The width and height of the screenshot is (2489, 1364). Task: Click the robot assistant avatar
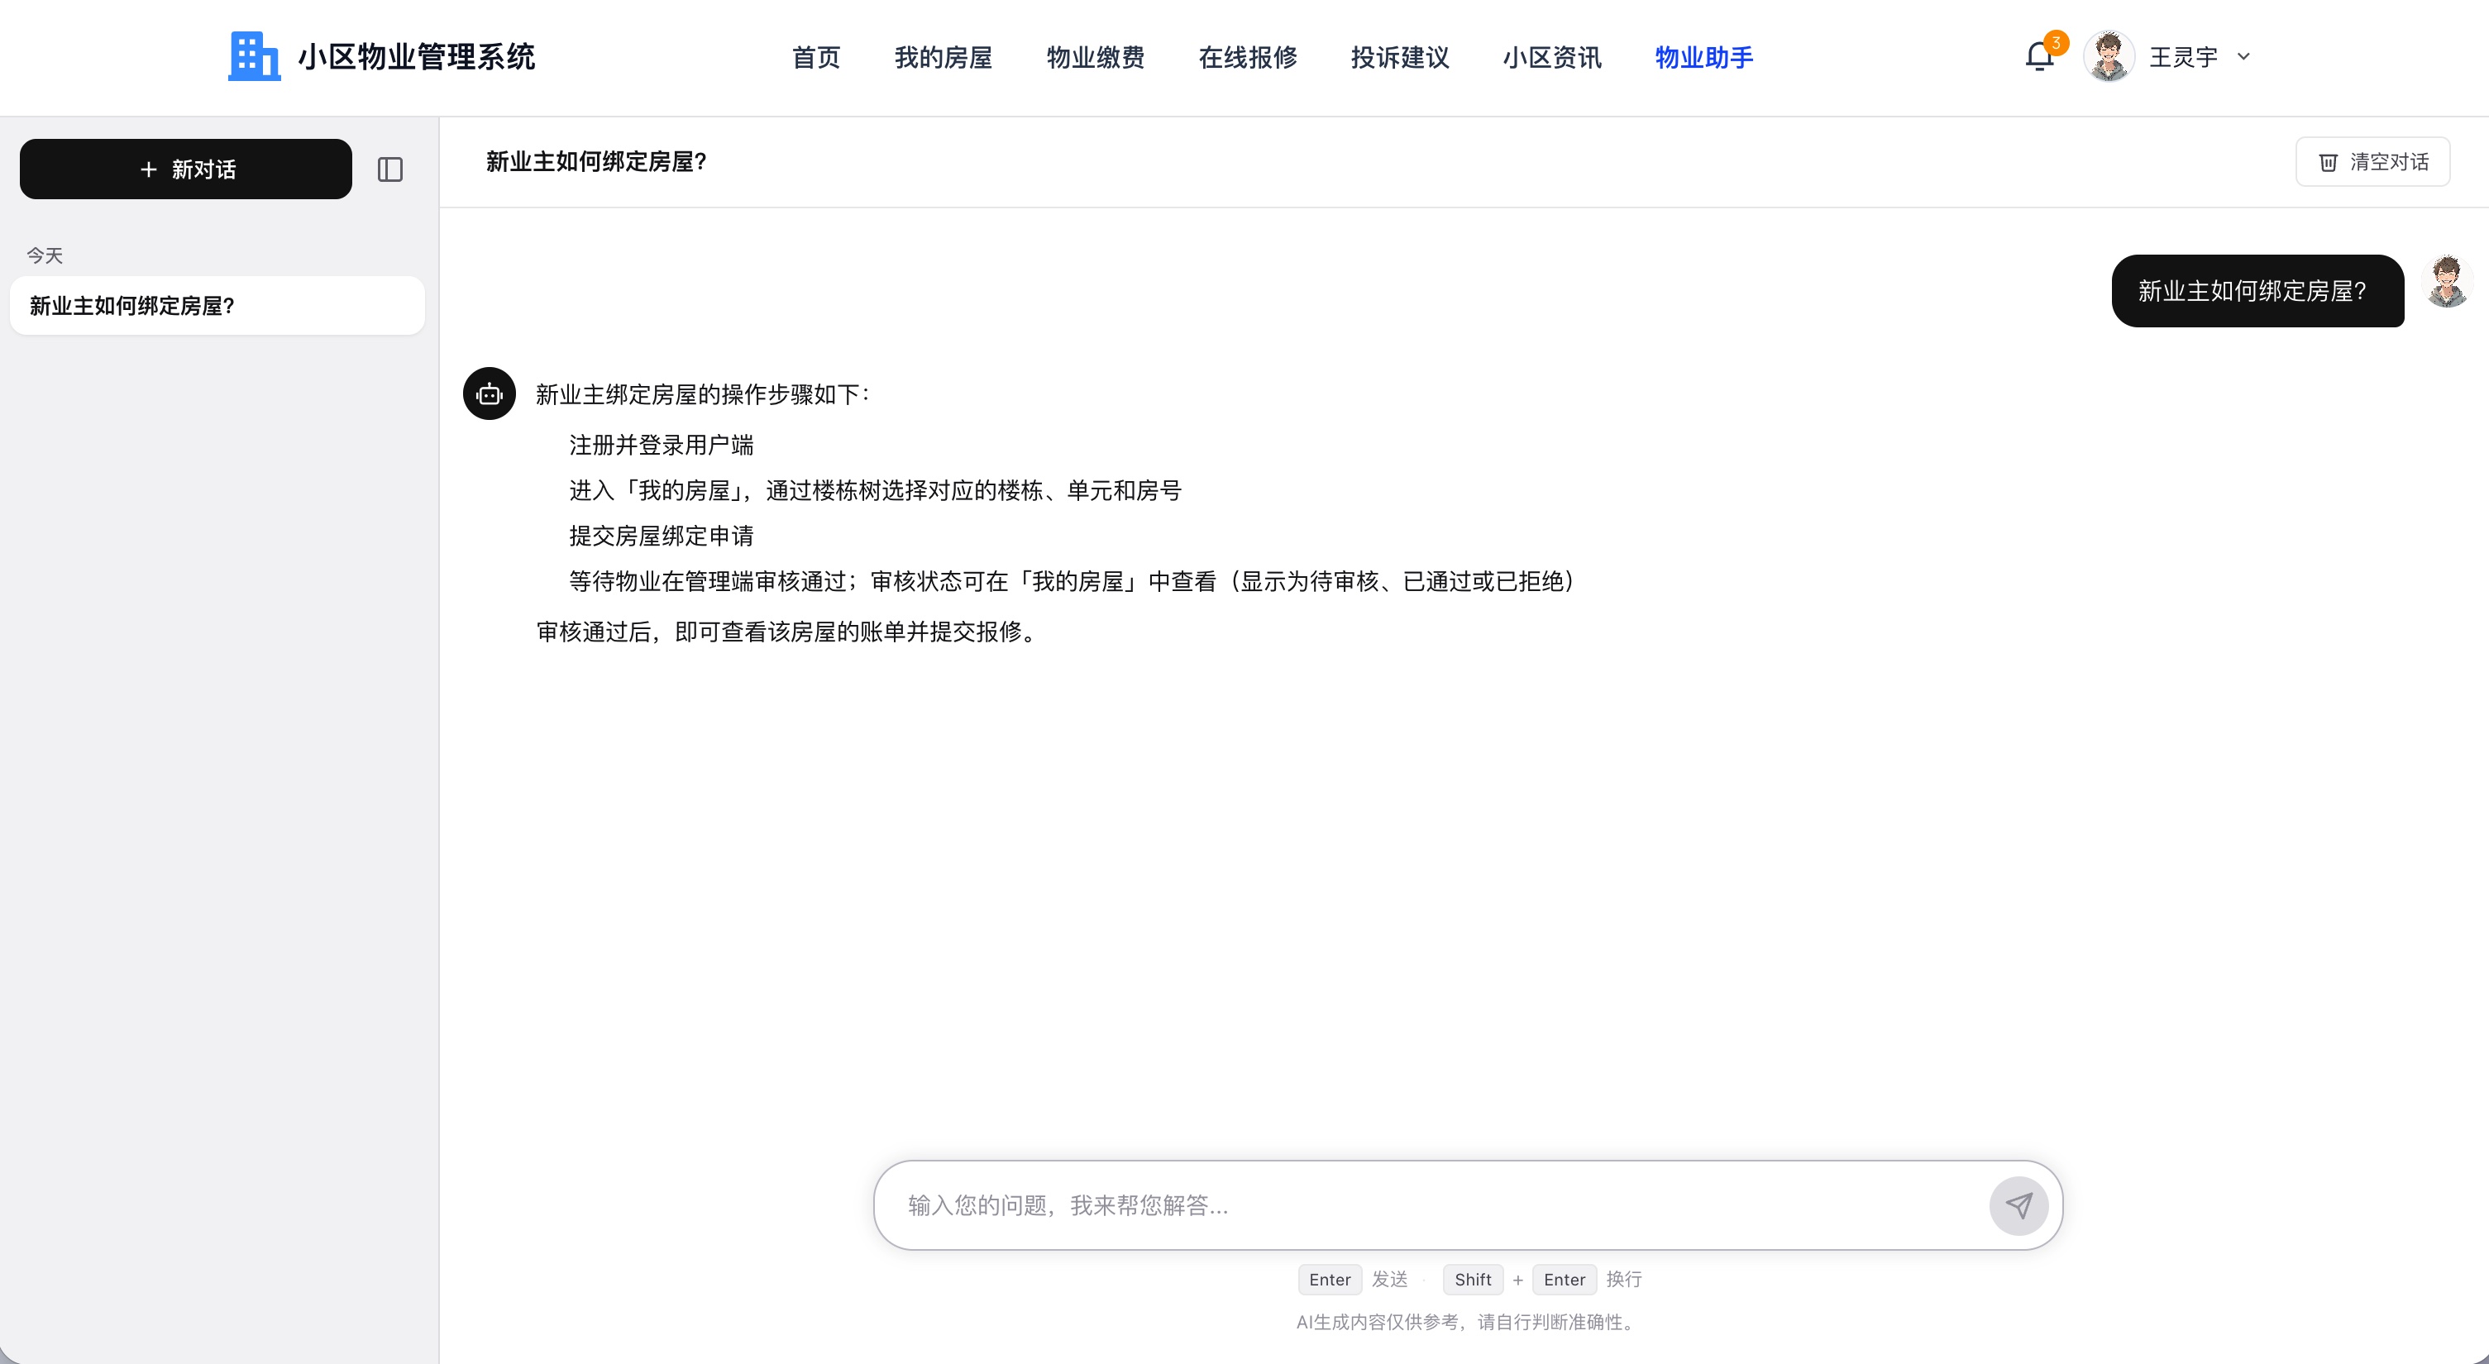(x=489, y=393)
